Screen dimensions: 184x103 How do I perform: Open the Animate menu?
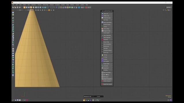(52, 5)
